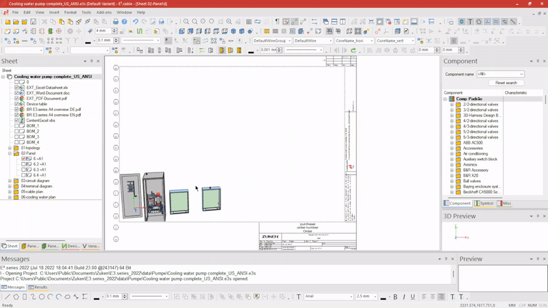Viewport: 548px width, 308px height.
Task: Uncheck the EXT_Excel-Datasheet.xls checkbox
Action: [17, 88]
